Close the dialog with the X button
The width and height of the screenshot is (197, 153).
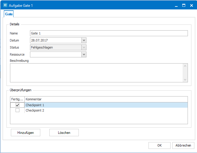tap(191, 5)
